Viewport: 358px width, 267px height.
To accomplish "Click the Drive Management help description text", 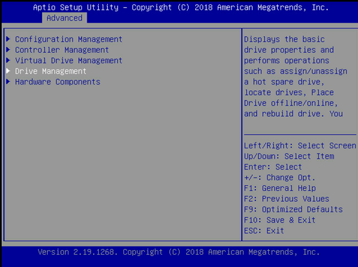I will [x=296, y=77].
